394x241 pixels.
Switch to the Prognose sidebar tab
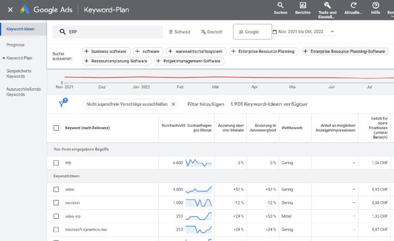[x=16, y=44]
